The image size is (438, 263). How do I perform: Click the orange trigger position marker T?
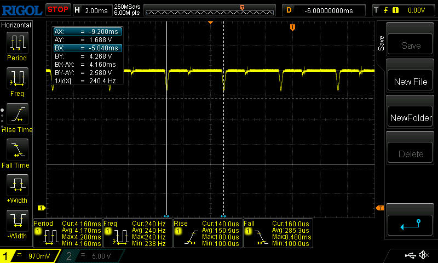(x=292, y=27)
